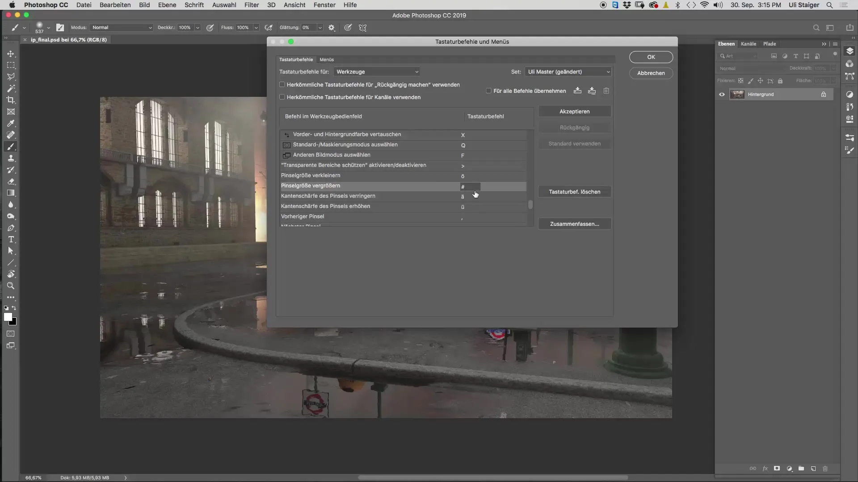Click the OK button
Viewport: 858px width, 482px height.
(x=651, y=57)
